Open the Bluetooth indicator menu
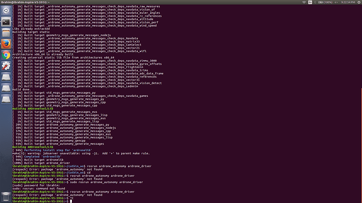362x203 pixels. pyautogui.click(x=315, y=2)
